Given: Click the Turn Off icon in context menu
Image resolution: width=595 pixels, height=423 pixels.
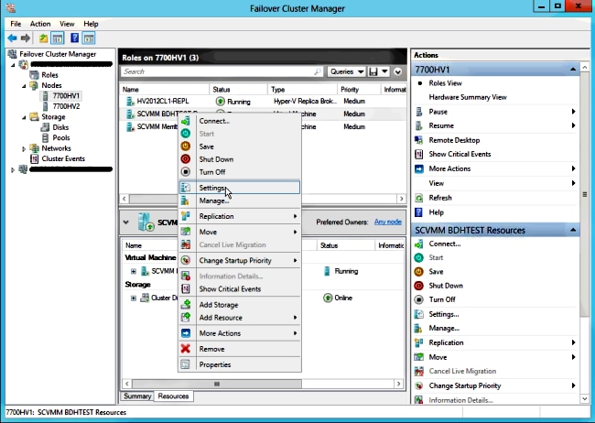Looking at the screenshot, I should [186, 172].
